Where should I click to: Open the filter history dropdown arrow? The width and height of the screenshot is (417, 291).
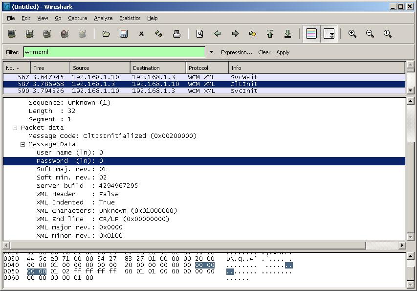(211, 52)
